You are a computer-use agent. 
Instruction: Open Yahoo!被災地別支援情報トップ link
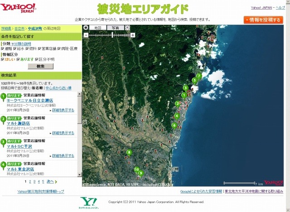point(41,192)
